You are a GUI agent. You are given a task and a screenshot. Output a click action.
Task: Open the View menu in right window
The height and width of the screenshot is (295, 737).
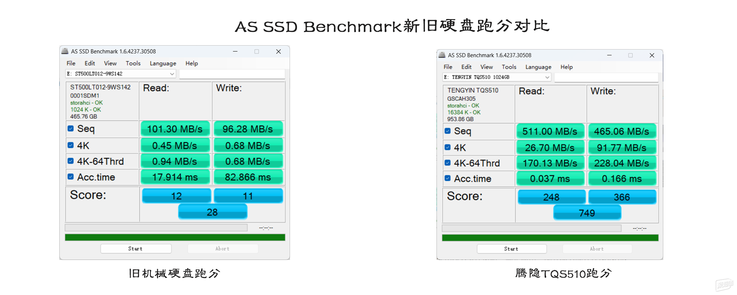(486, 67)
